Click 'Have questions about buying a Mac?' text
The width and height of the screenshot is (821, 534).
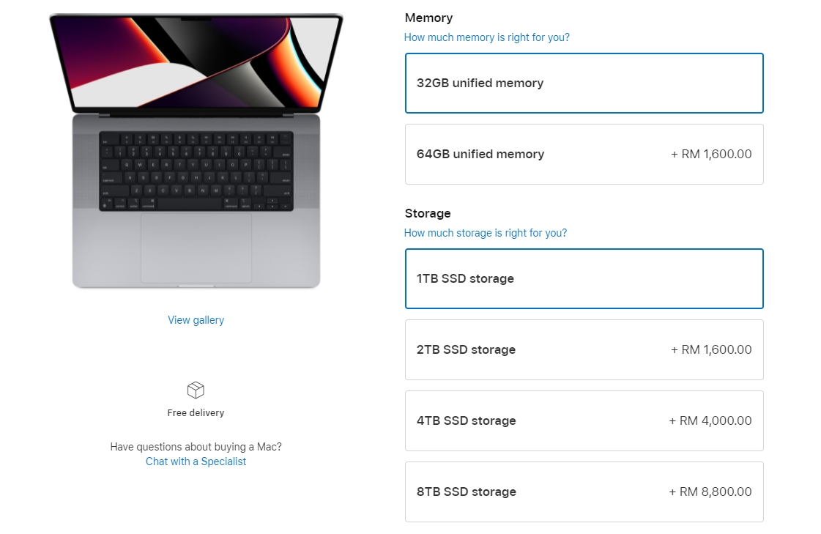(x=196, y=447)
